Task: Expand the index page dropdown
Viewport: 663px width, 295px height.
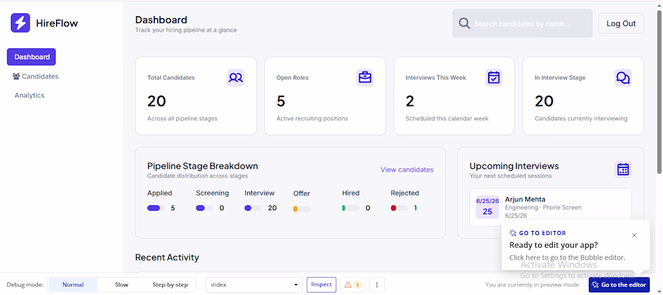Action: click(254, 285)
